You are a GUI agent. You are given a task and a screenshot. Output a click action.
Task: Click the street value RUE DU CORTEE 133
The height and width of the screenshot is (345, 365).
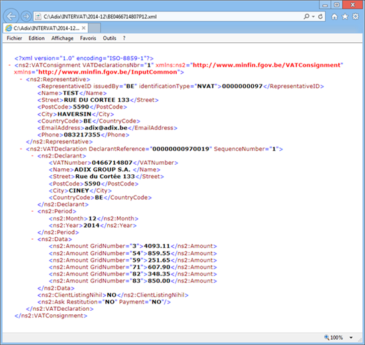(96, 100)
